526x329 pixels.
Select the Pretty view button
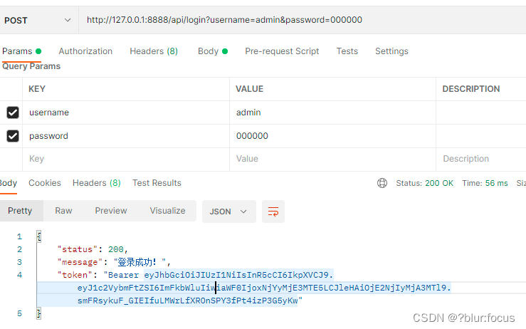[x=20, y=211]
